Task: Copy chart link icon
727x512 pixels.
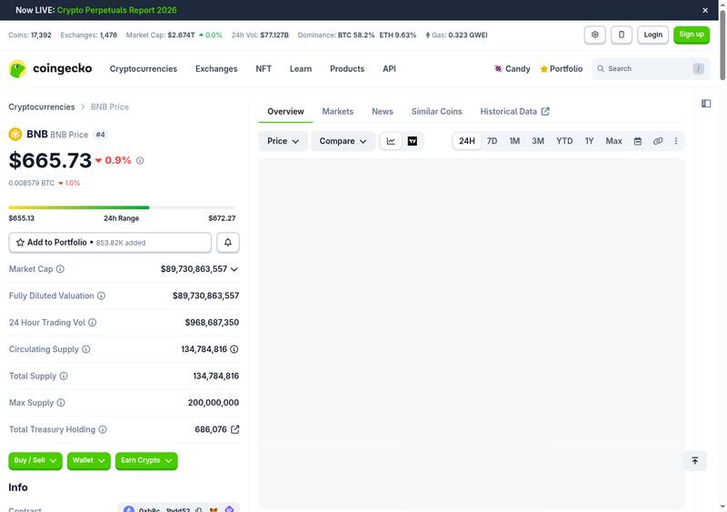Action: 657,141
